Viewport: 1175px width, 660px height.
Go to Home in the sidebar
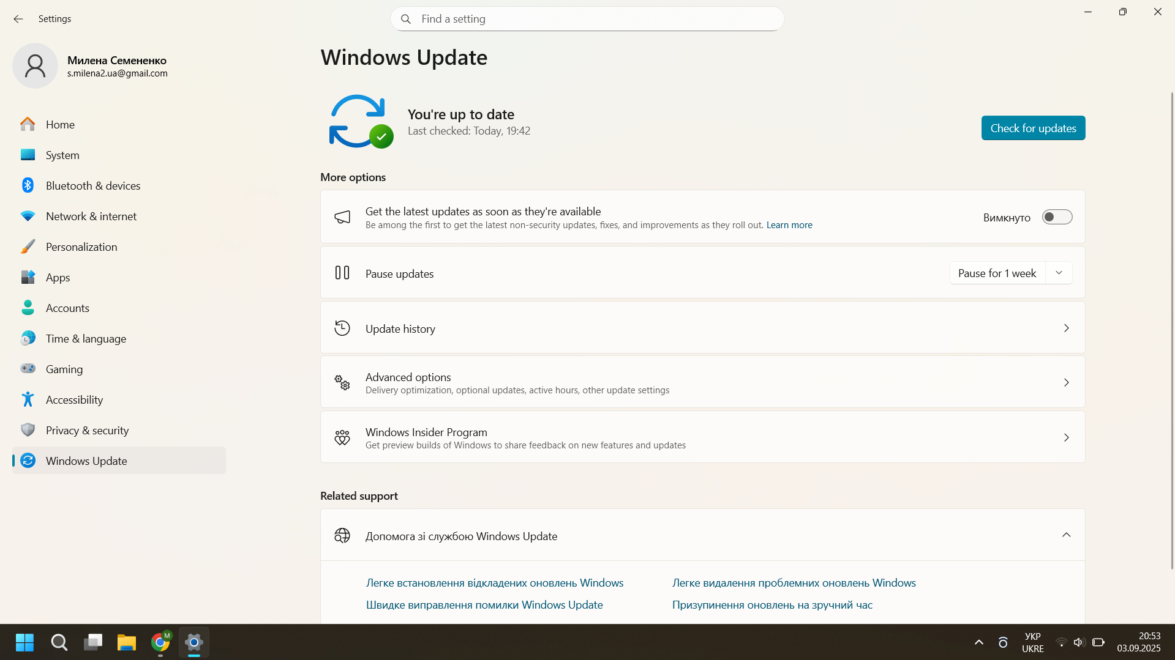(119, 124)
